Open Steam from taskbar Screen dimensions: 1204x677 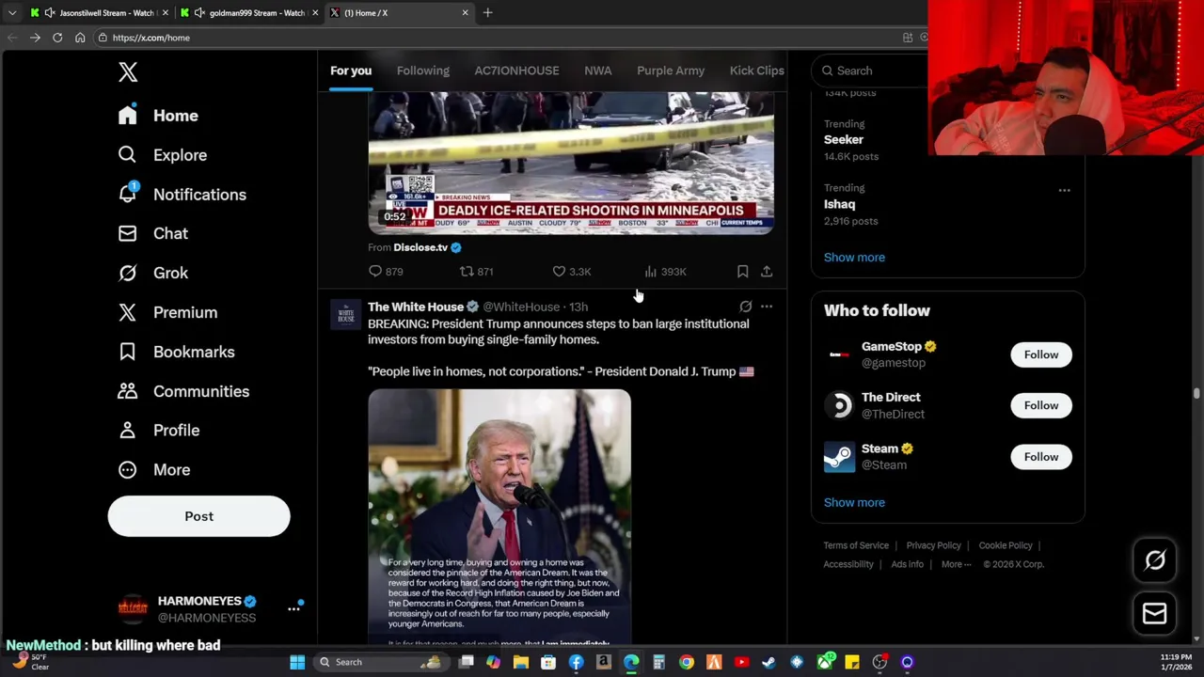click(x=769, y=662)
